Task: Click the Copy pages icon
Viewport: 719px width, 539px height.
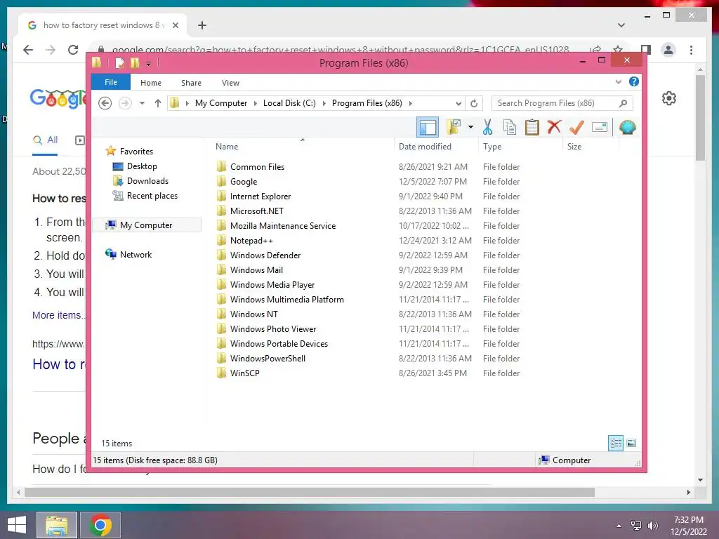Action: click(x=510, y=128)
